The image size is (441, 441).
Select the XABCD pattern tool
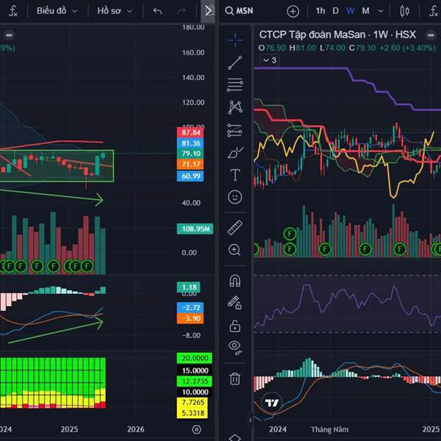tap(235, 107)
